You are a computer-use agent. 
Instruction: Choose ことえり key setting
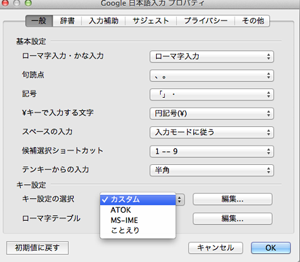[138, 230]
